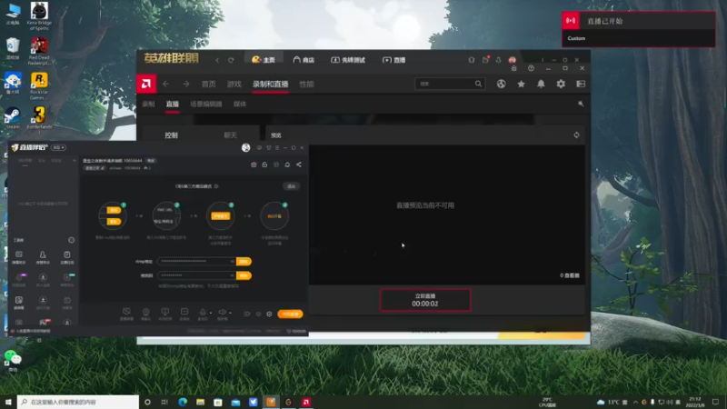This screenshot has height=409, width=727.
Task: Click the bell icon in streaming assistant
Action: tap(287, 165)
